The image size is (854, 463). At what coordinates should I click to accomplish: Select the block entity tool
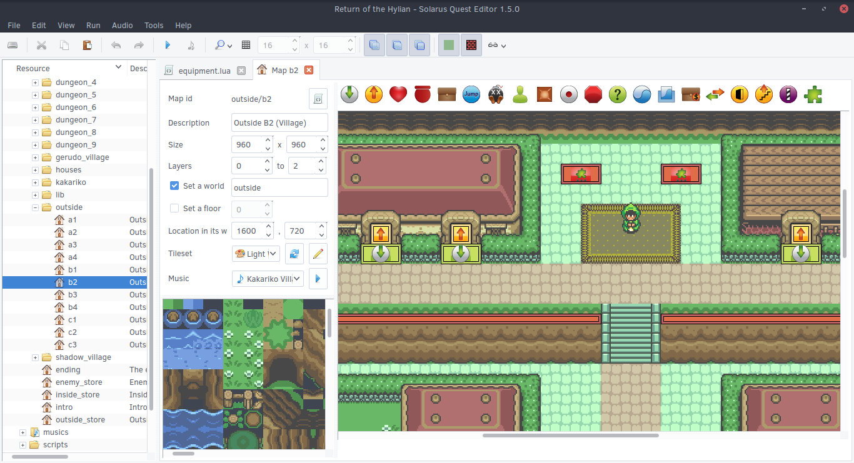544,94
